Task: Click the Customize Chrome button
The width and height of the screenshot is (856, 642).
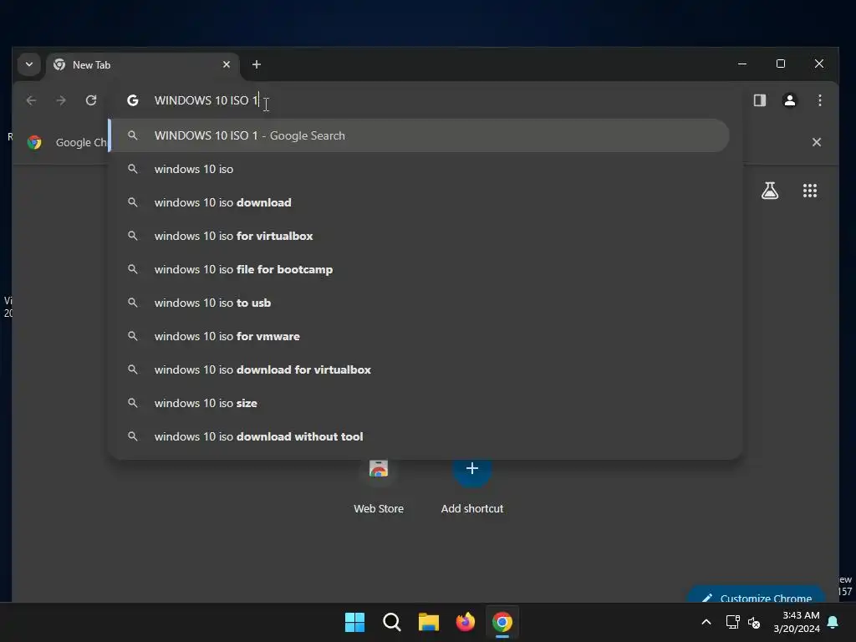Action: 756,595
